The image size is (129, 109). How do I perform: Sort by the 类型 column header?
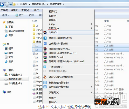click(x=106, y=21)
